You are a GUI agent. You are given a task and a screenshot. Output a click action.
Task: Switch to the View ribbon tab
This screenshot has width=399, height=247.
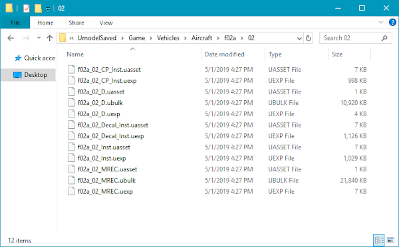106,23
